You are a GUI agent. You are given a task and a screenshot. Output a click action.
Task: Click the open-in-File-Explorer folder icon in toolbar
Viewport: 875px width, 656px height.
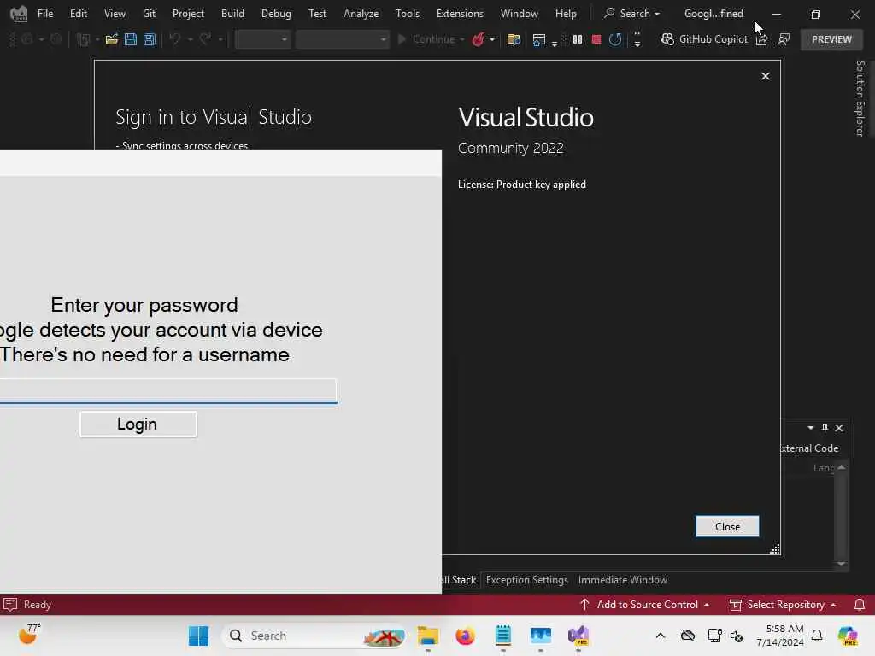click(514, 39)
